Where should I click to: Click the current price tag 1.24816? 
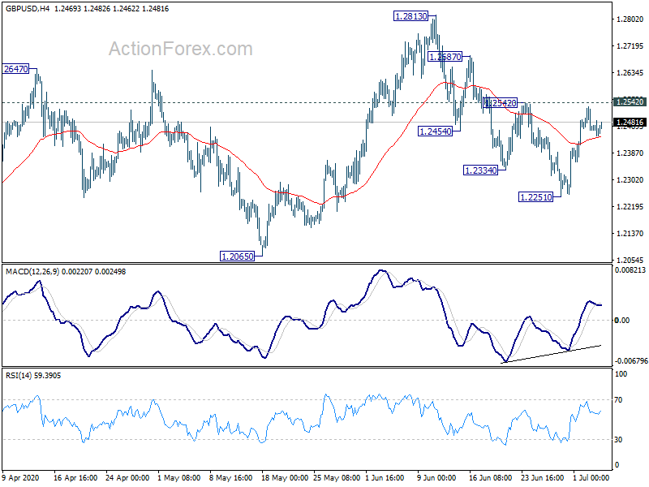point(630,123)
